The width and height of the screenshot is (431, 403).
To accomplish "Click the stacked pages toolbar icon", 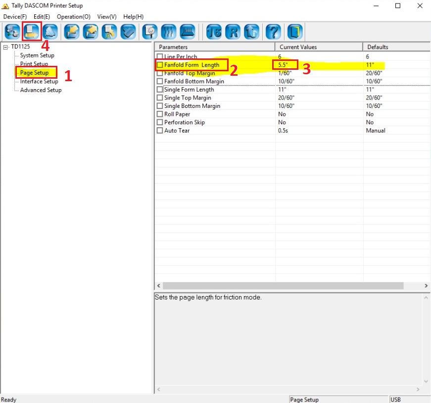I will pos(50,32).
